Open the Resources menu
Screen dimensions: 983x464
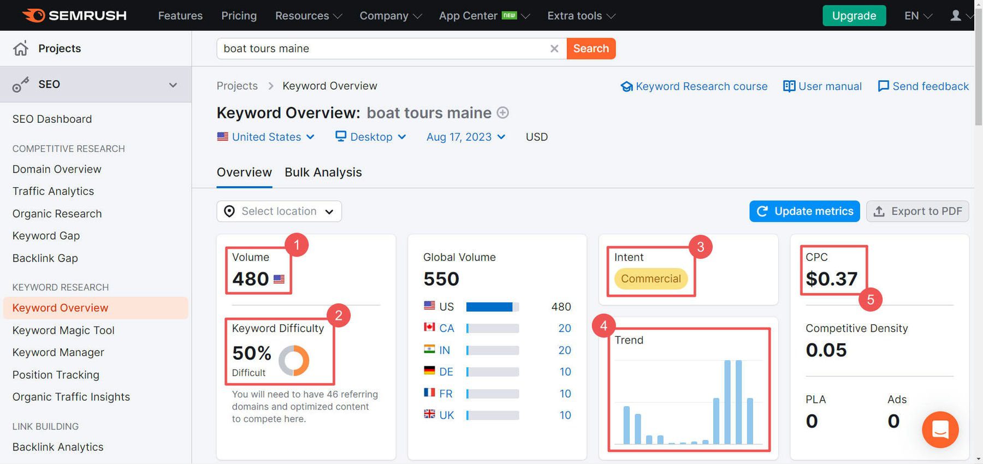pos(308,16)
